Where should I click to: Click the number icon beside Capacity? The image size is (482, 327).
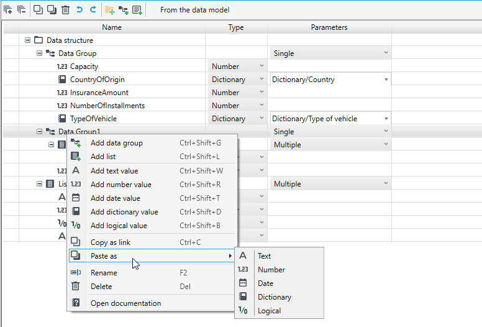pyautogui.click(x=62, y=67)
